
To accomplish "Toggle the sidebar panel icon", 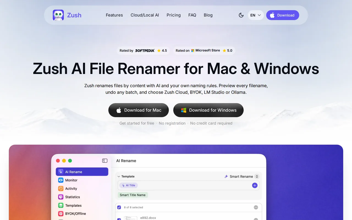I will pos(105,161).
